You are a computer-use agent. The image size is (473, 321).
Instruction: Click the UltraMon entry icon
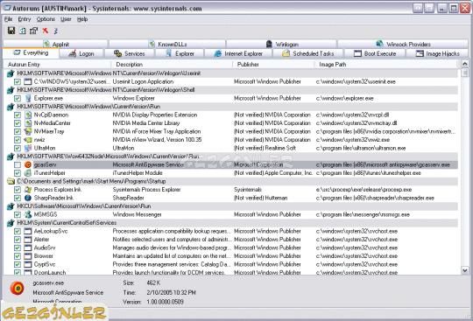(28, 148)
